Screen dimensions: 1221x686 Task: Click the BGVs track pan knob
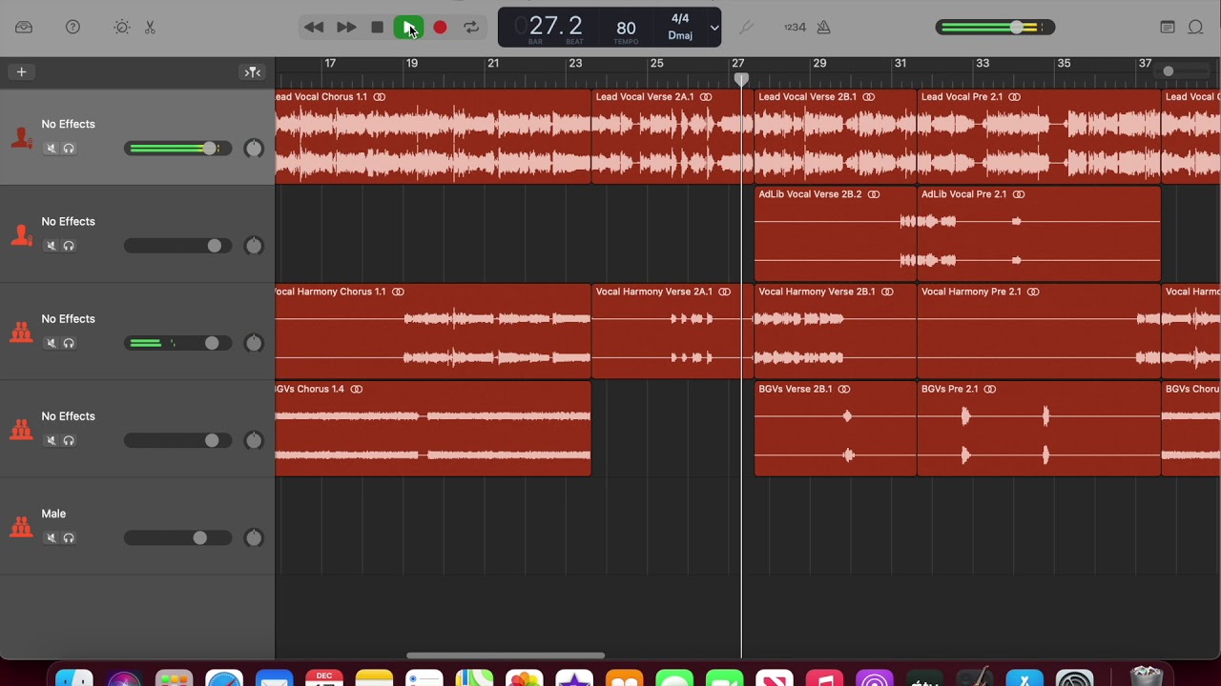pyautogui.click(x=253, y=440)
